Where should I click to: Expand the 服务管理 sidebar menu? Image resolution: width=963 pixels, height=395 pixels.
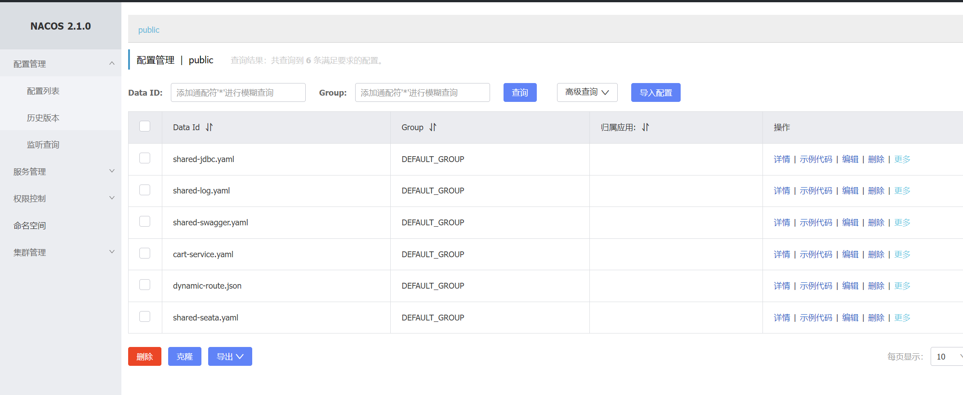111,171
